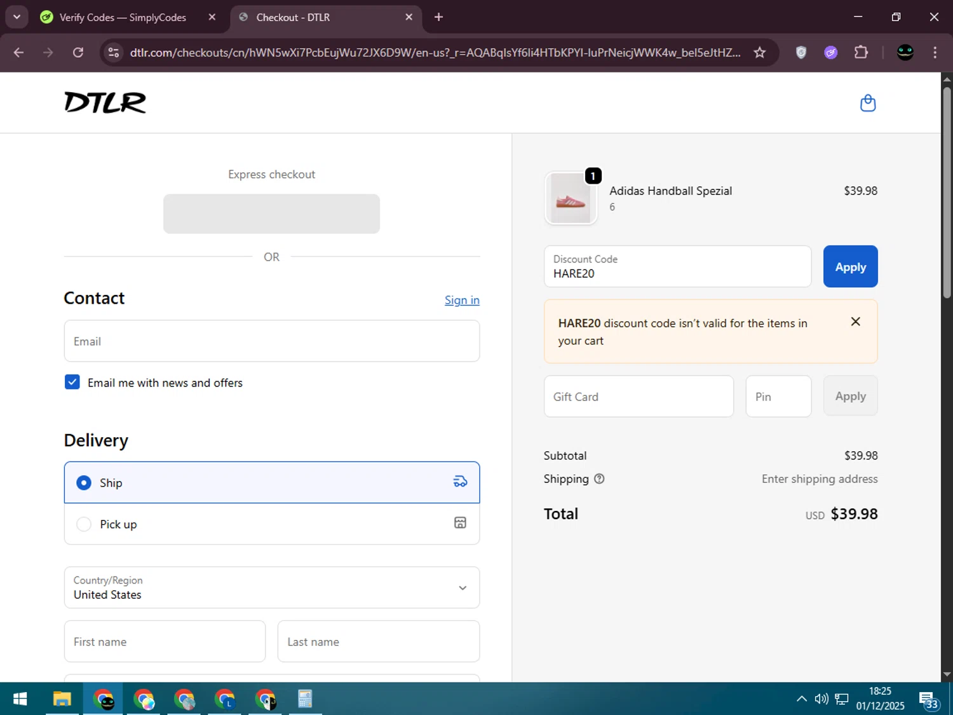Expand the Country/Region dropdown

272,587
